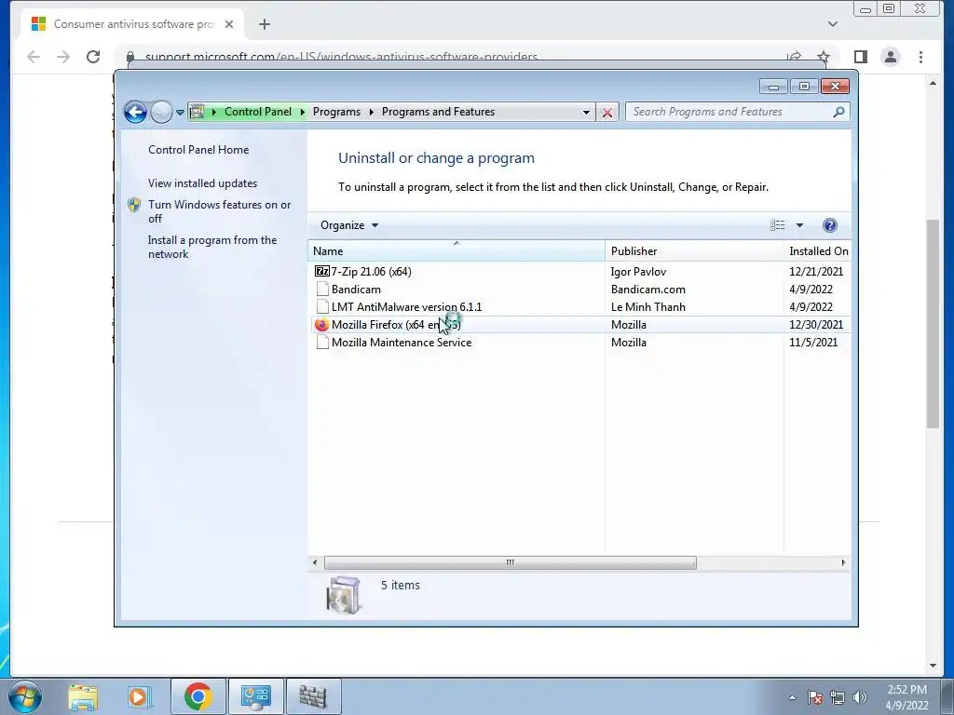The image size is (954, 715).
Task: Click the 7-Zip program icon
Action: (321, 271)
